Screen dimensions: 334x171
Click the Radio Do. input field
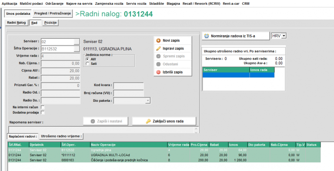click(x=60, y=101)
